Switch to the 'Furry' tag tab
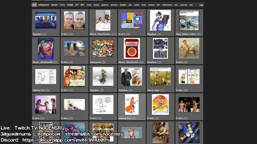This screenshot has width=257, height=144. [x=62, y=5]
